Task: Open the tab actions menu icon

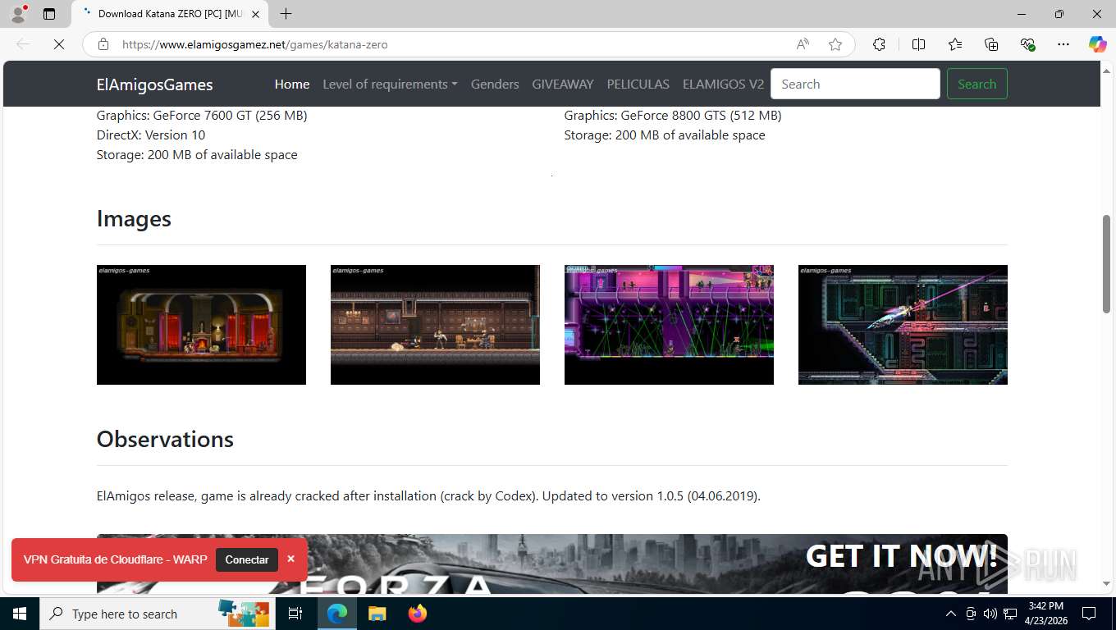Action: click(49, 13)
